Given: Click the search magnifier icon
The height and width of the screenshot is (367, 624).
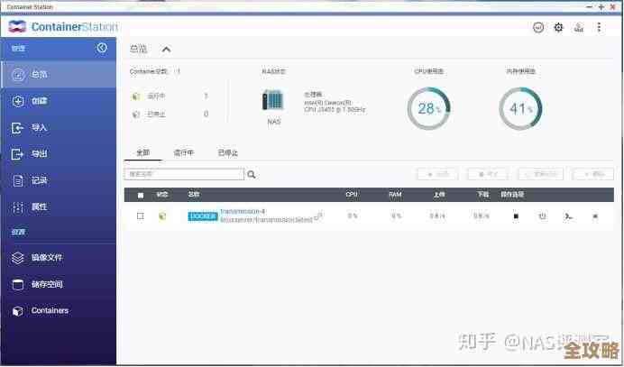Looking at the screenshot, I should (x=251, y=174).
